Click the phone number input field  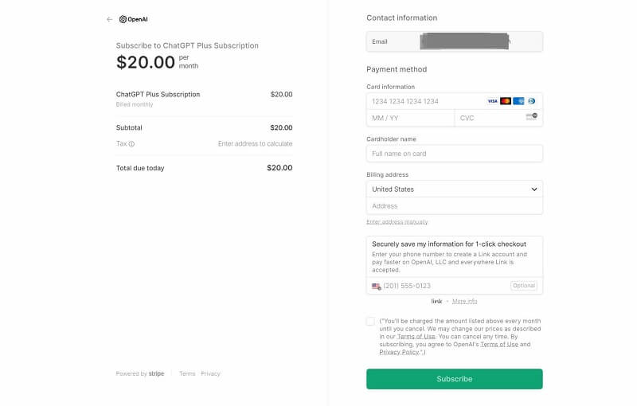pyautogui.click(x=442, y=286)
